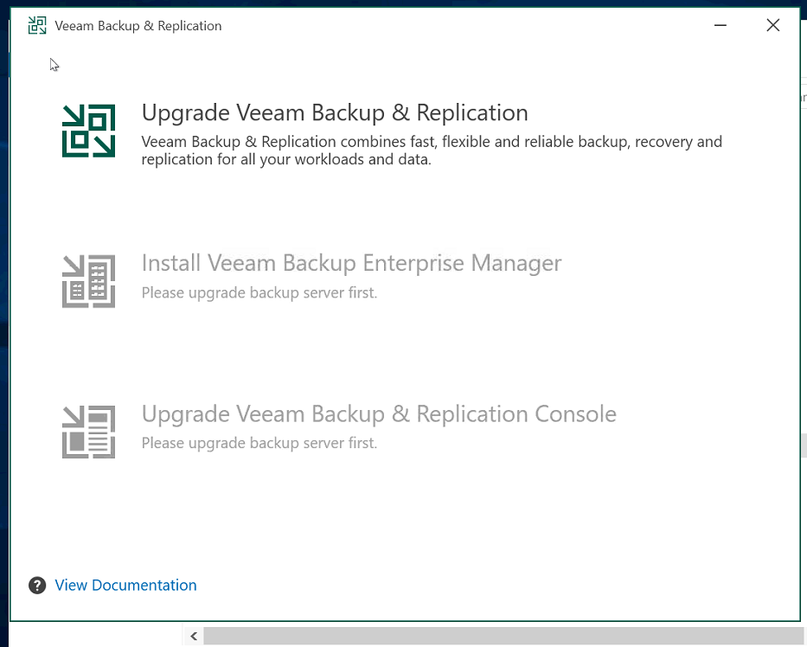Select Upgrade Veeam Backup & Replication heading
Screen dimensions: 807x647
(x=335, y=112)
